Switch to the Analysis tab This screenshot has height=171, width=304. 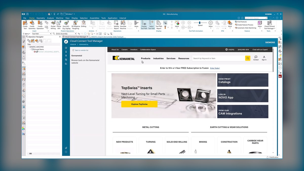point(50,18)
